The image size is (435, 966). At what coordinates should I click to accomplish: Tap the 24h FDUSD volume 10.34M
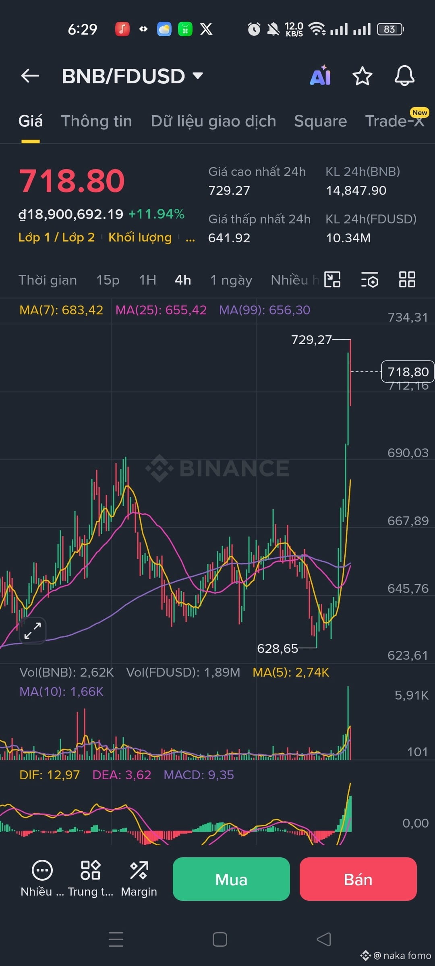[x=348, y=238]
